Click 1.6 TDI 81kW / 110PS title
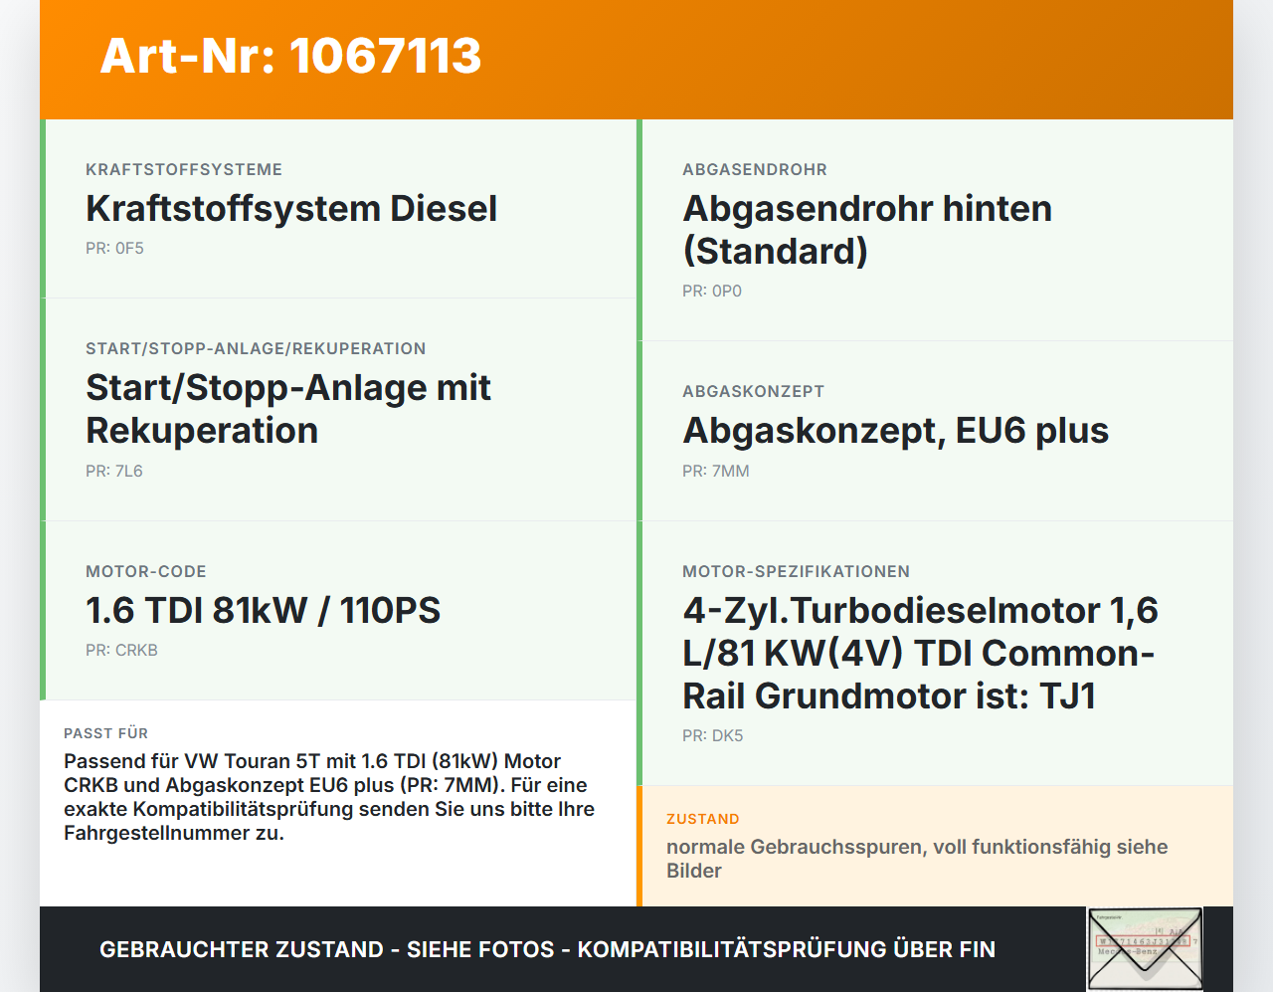 pyautogui.click(x=264, y=610)
